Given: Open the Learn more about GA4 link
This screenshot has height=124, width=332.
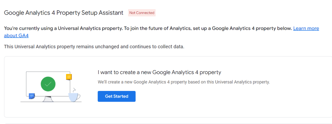Looking at the screenshot, I should pos(306,28).
